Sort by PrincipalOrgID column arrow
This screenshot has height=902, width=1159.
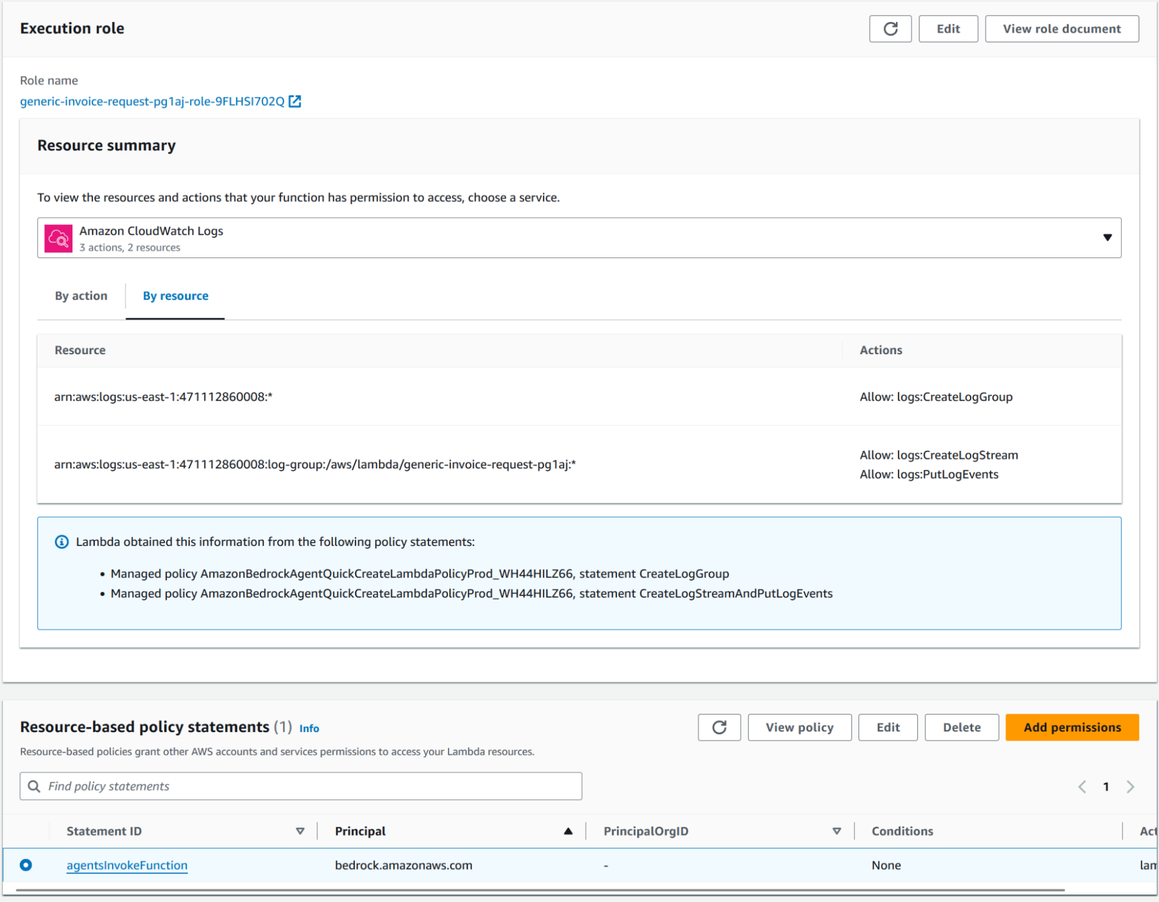point(836,831)
